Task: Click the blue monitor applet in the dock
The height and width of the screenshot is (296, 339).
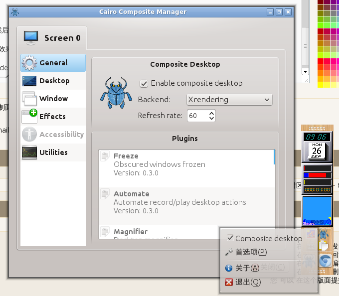Action: (317, 211)
